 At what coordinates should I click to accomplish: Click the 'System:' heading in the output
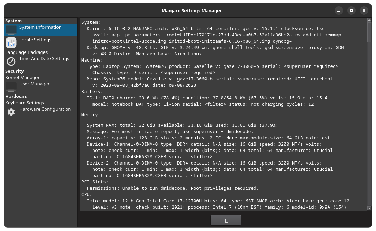(90, 22)
